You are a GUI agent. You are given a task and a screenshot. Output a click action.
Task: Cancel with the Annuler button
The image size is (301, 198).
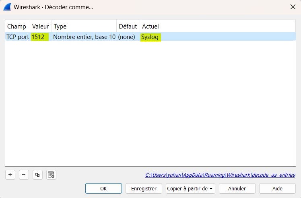pyautogui.click(x=237, y=189)
